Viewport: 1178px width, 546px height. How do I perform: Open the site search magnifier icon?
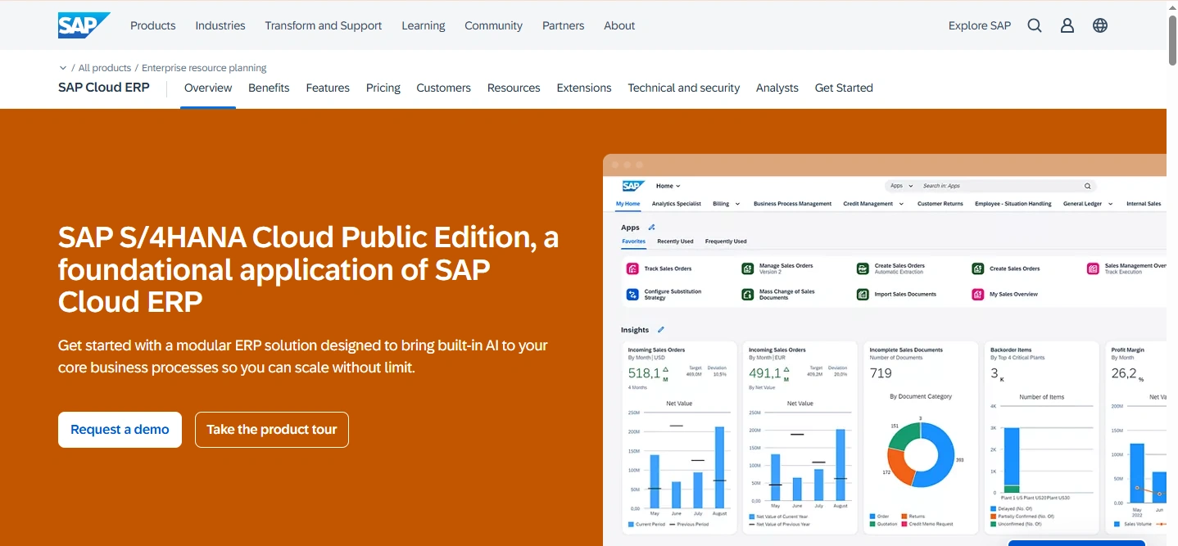coord(1035,25)
